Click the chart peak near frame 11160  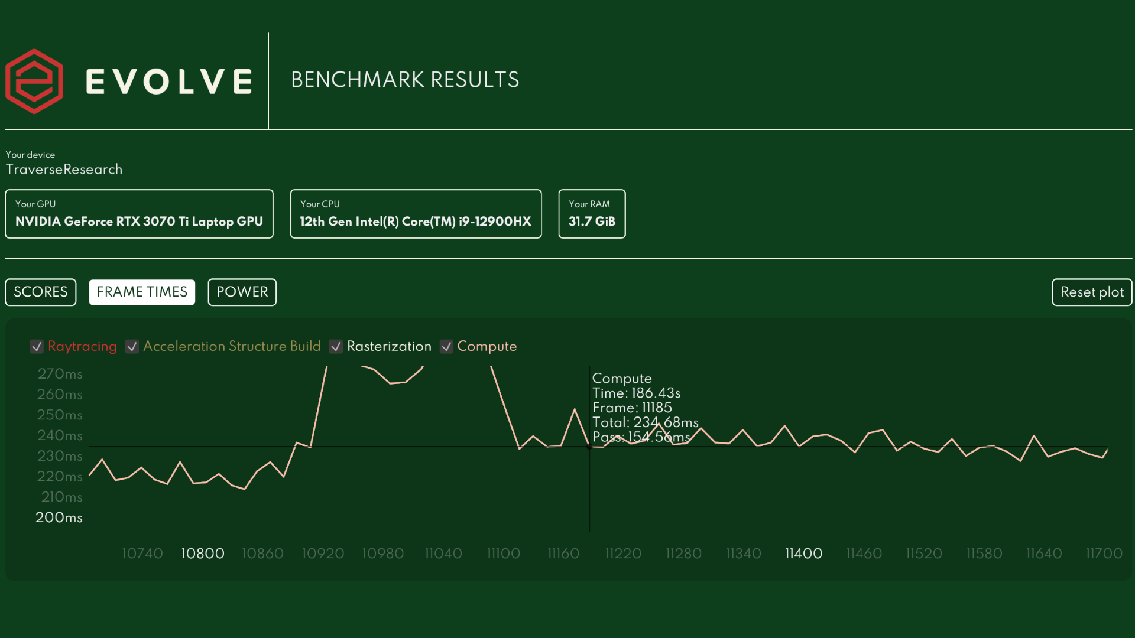574,409
